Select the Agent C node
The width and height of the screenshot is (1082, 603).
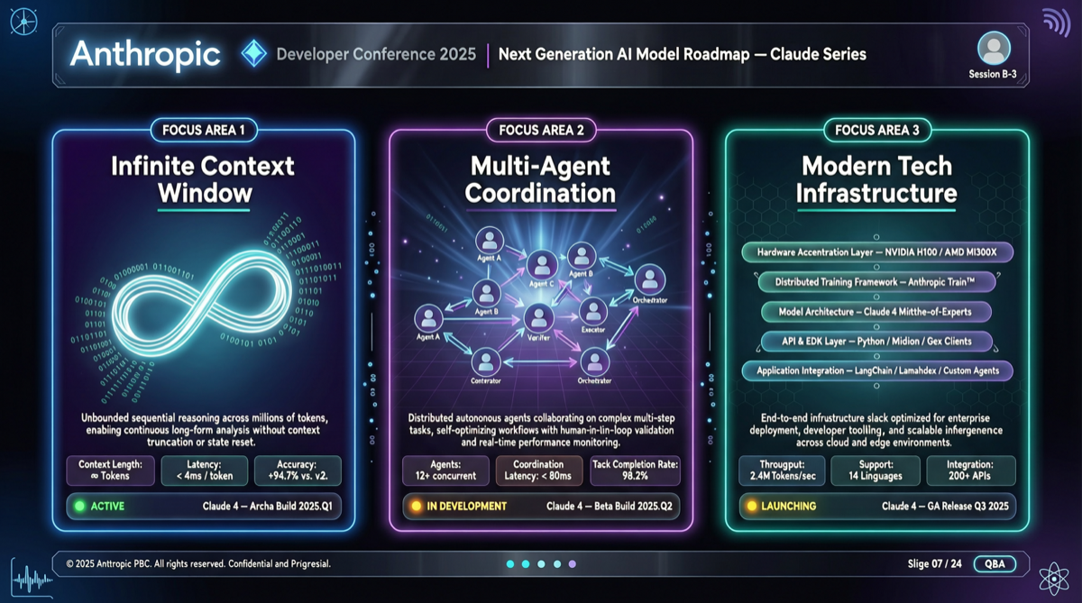pyautogui.click(x=542, y=266)
